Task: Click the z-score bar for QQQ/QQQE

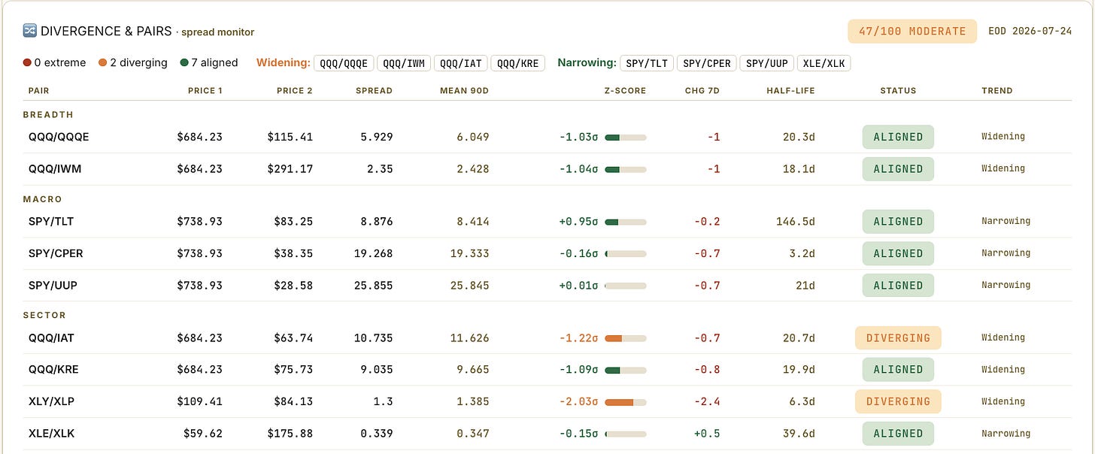Action: click(626, 138)
